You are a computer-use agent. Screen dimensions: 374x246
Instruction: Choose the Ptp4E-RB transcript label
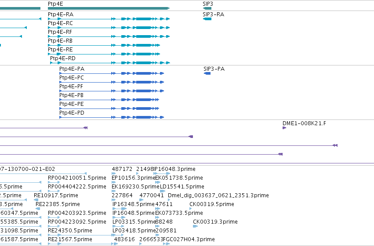click(x=60, y=41)
